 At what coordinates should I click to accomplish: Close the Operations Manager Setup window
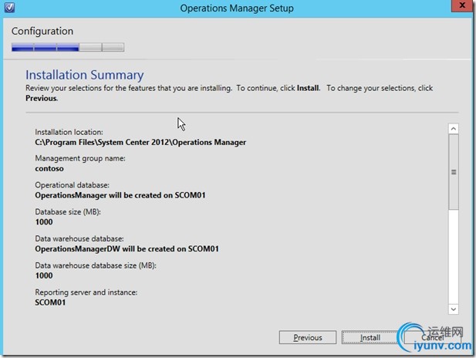point(462,5)
